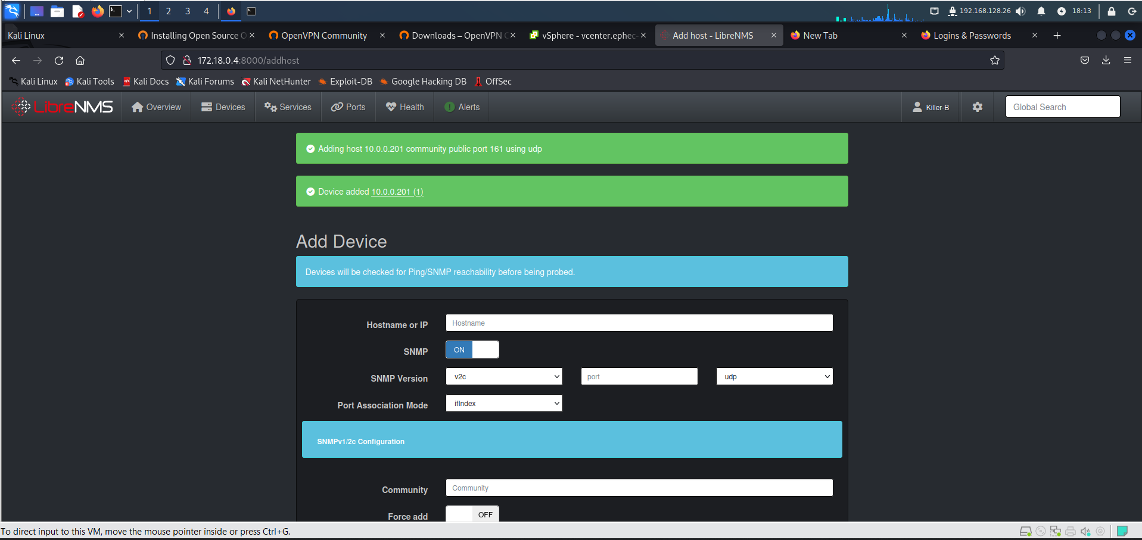Open the SNMP Version dropdown showing v2c
Screen dimensions: 1142x540
coord(503,376)
